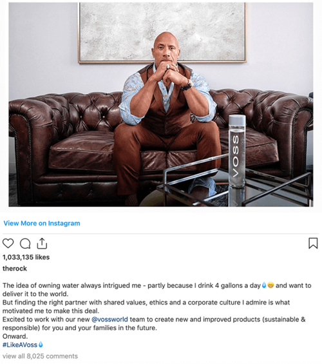Image resolution: width=322 pixels, height=364 pixels.
Task: Click the glass coffee table in the photo
Action: pyautogui.click(x=234, y=186)
